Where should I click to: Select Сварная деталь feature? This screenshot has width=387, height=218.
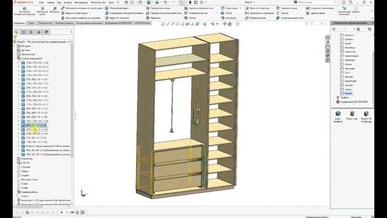tap(27, 192)
